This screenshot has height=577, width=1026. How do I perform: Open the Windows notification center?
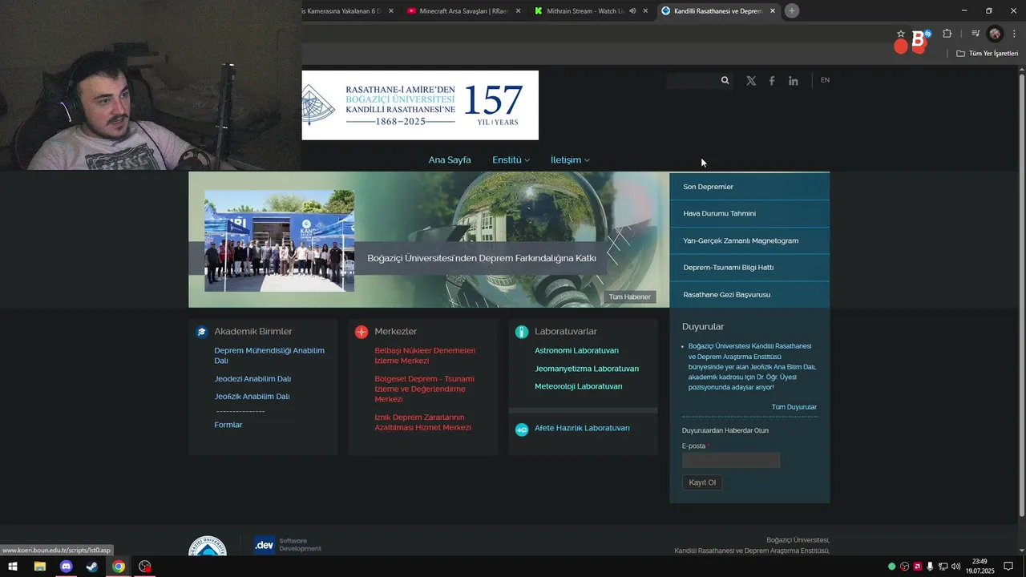click(1008, 567)
